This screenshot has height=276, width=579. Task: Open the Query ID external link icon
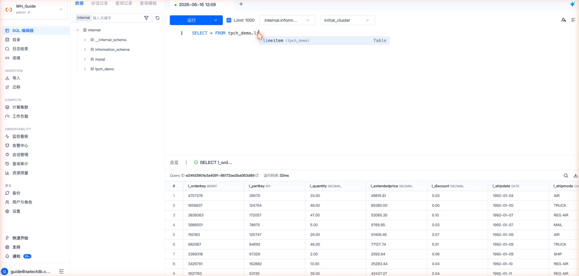point(257,175)
